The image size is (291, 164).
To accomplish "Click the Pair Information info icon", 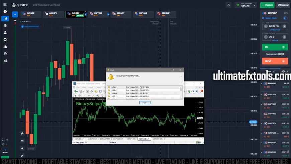I will tap(22, 26).
